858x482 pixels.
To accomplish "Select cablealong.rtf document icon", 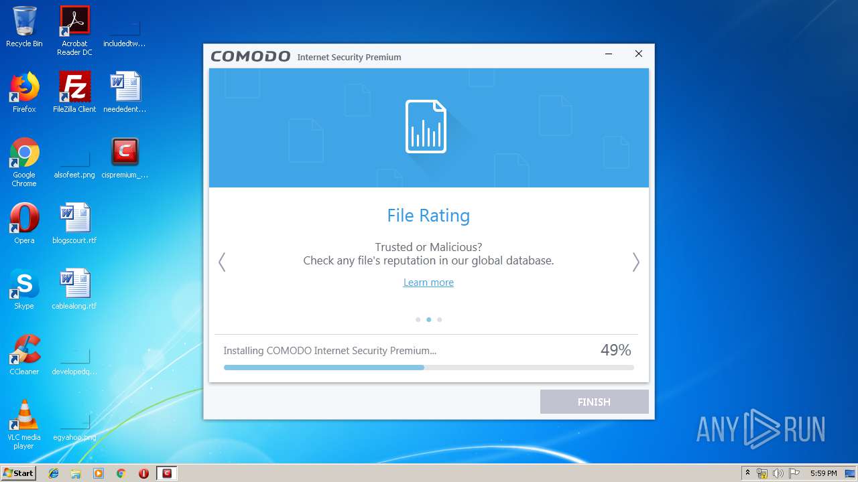I will click(74, 289).
